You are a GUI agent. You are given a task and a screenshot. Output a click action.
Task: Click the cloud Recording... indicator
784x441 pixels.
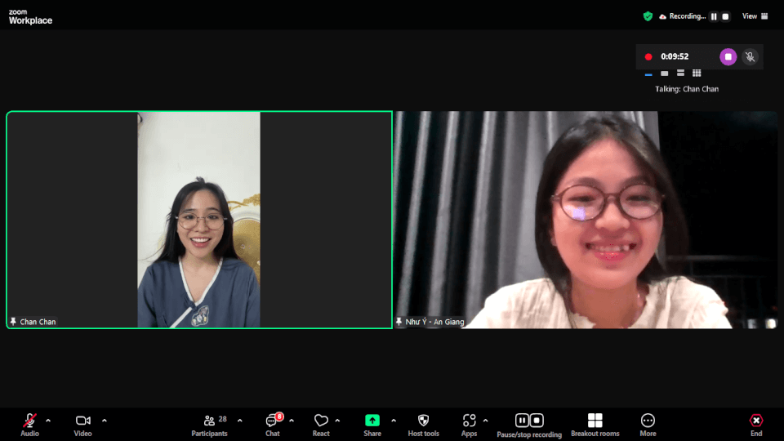click(683, 16)
